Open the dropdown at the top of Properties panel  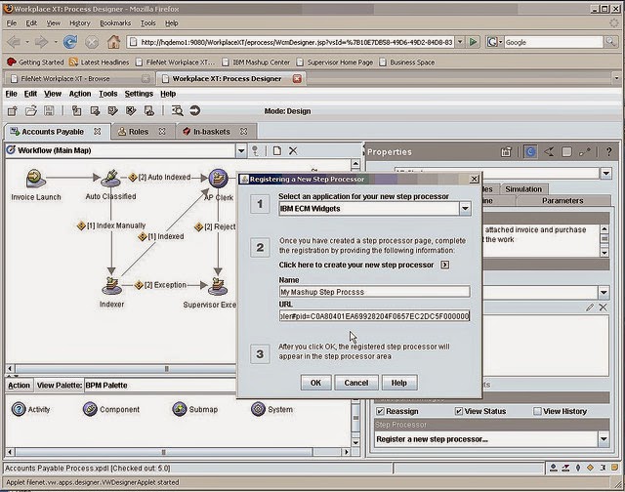(605, 174)
